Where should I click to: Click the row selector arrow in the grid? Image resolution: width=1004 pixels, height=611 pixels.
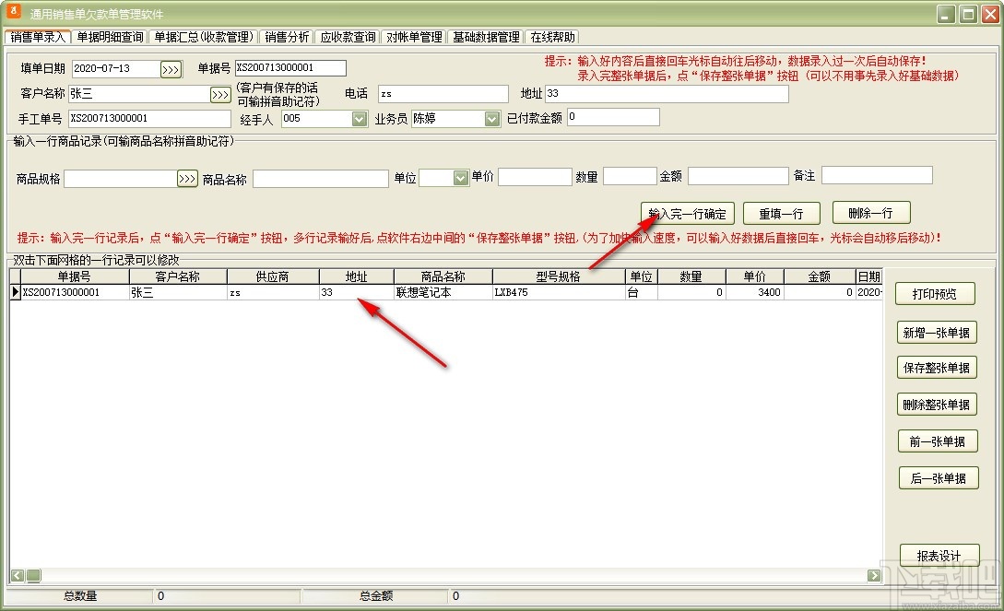[15, 291]
